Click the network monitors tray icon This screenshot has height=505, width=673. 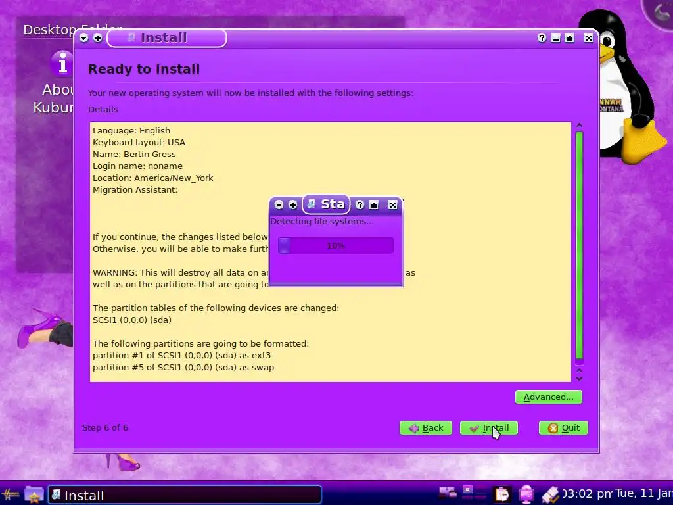pos(447,494)
